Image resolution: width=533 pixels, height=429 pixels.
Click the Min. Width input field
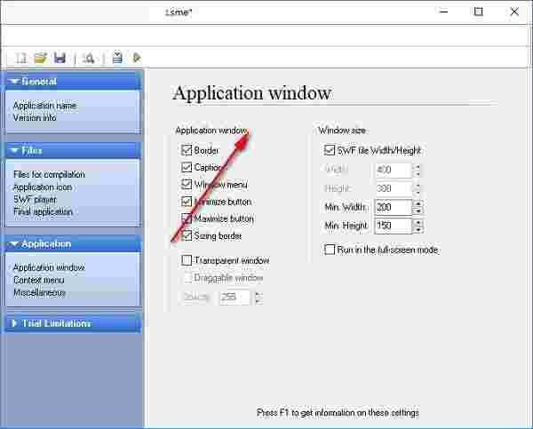tap(393, 207)
